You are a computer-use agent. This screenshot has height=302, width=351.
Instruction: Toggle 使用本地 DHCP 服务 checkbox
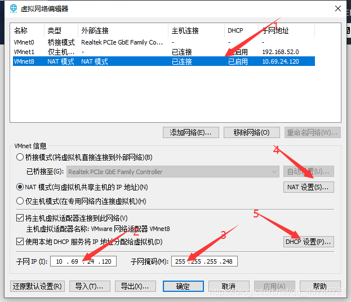point(20,242)
